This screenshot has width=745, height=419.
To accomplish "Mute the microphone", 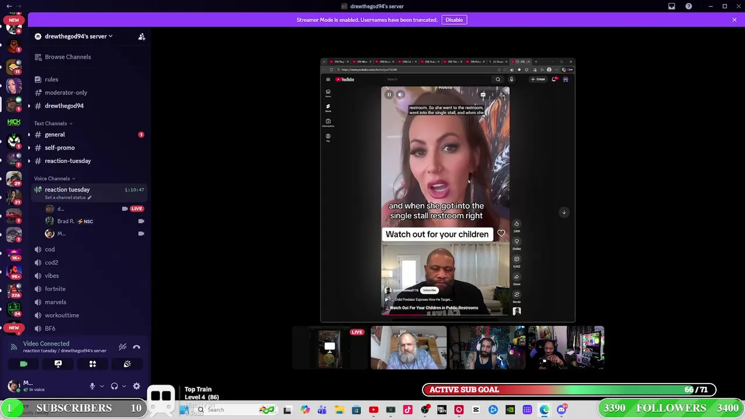I will 92,386.
